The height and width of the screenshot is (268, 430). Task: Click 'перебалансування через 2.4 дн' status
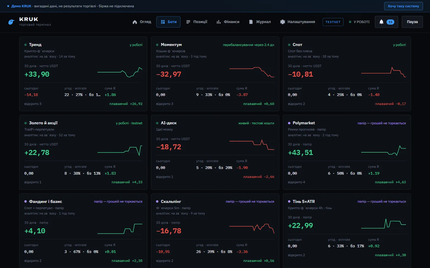tap(248, 45)
